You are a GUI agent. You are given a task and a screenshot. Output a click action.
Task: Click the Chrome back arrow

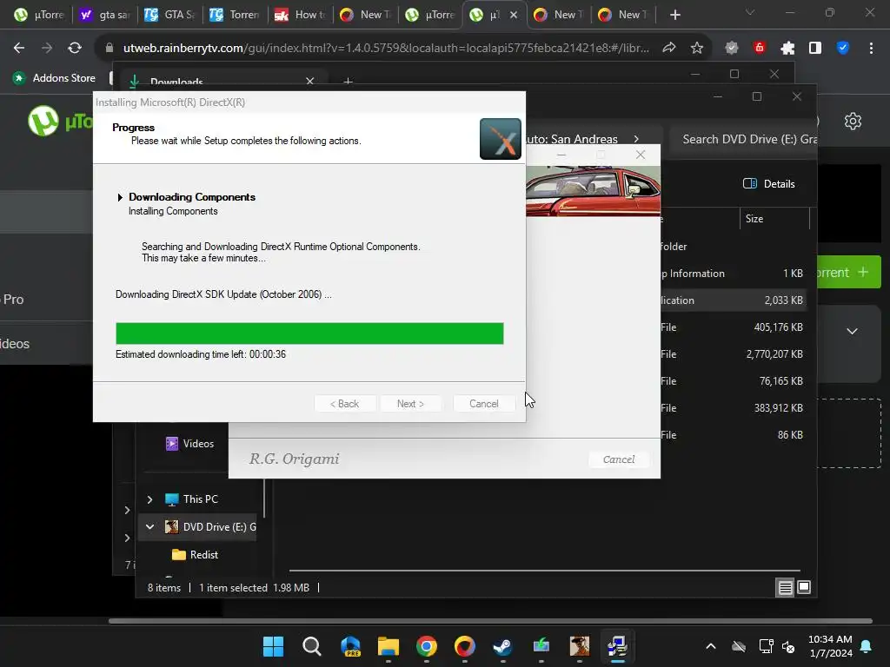pos(19,49)
